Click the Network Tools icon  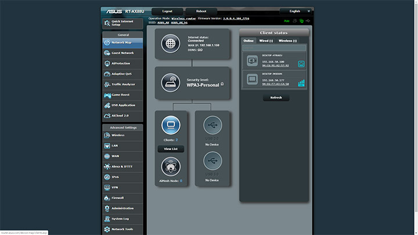[x=107, y=229]
